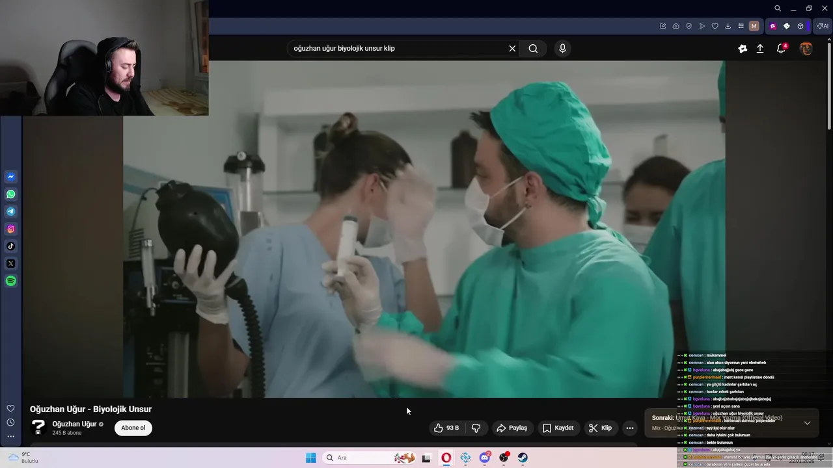Click the video player surgery scene
Image resolution: width=833 pixels, height=468 pixels.
(x=424, y=229)
